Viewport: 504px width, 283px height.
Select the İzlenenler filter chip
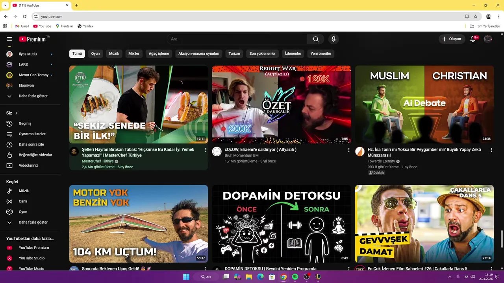click(x=293, y=53)
